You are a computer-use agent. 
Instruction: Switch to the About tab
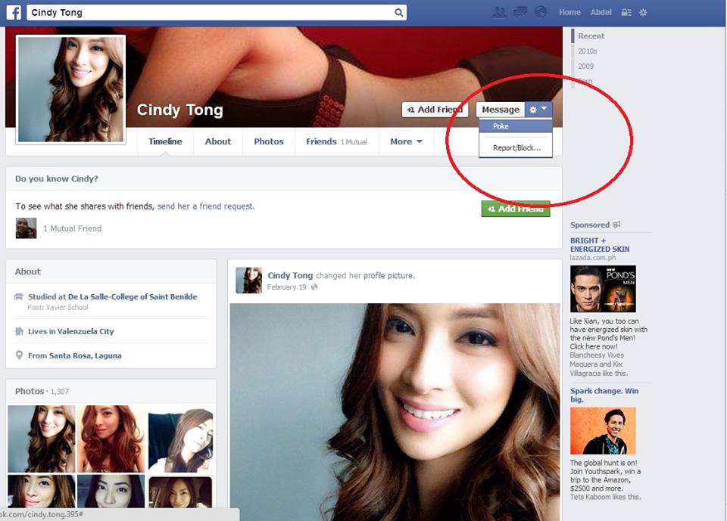(x=218, y=141)
